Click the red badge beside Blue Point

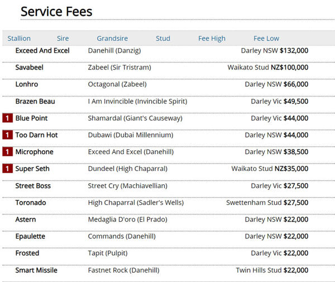[7, 118]
